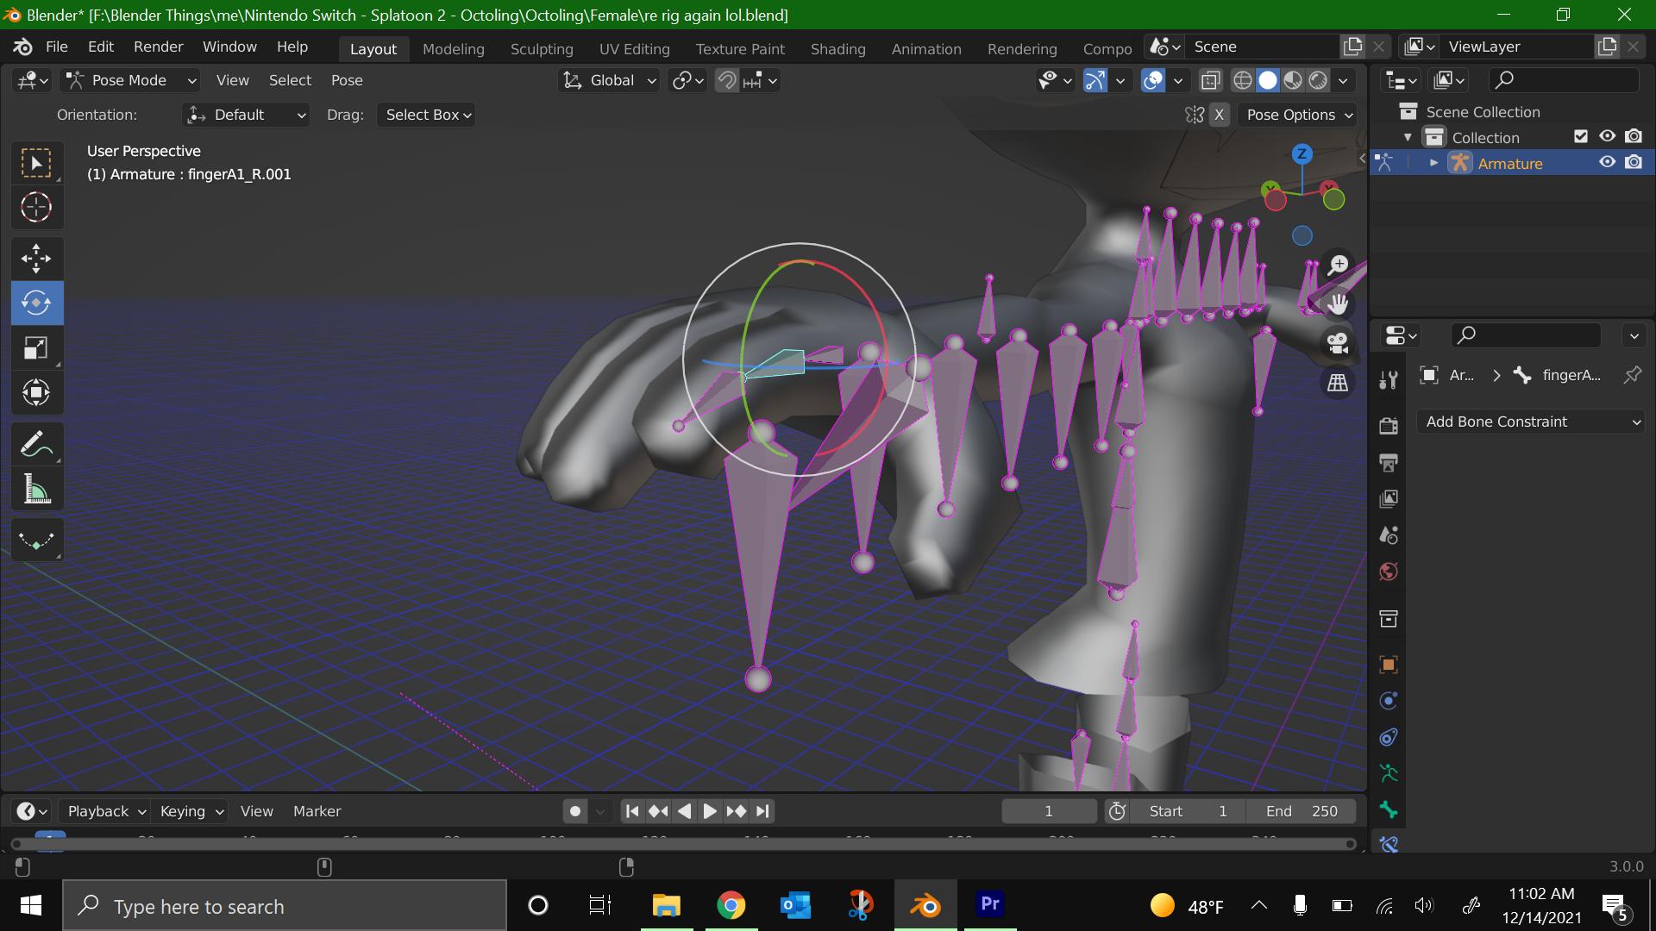Click the timeline horizontal scrollbar

[682, 844]
